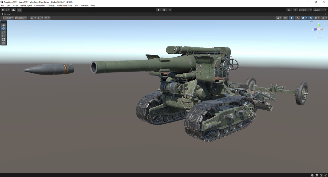Select the Rect Transform tool
Viewport: 328px width, 177px height.
point(4,39)
